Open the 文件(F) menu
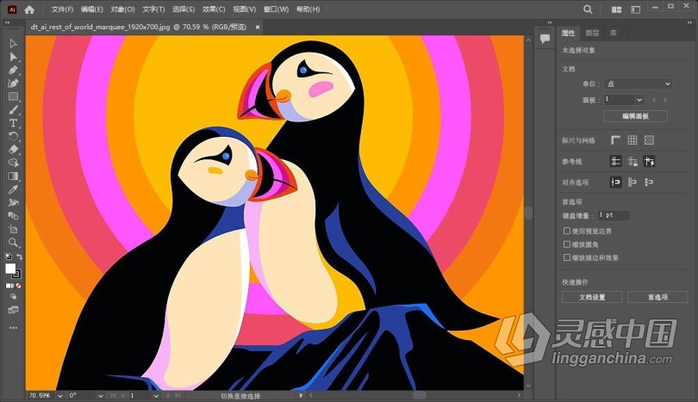The image size is (698, 402). (62, 9)
